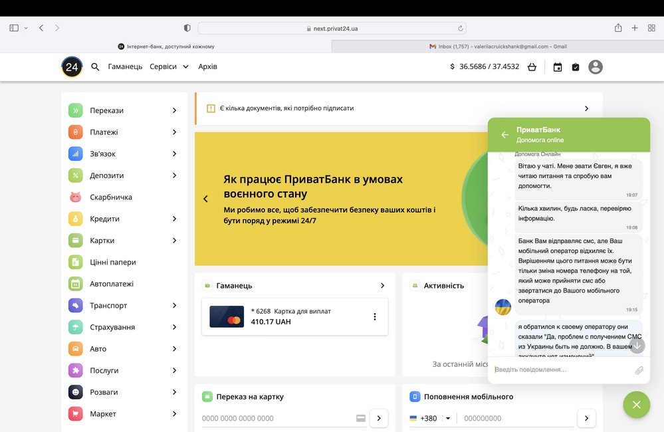The width and height of the screenshot is (664, 432).
Task: Click the Privat24 logo icon
Action: 72,67
